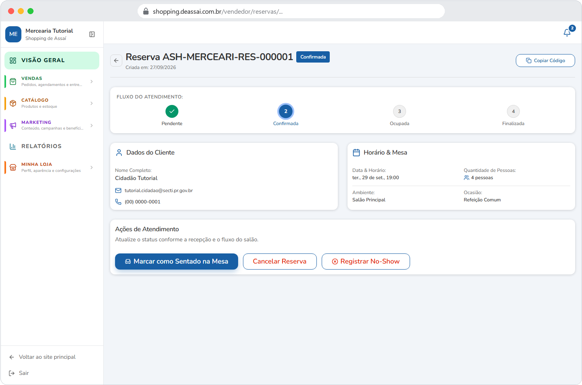Click Voltar ao site principal link
The width and height of the screenshot is (582, 385).
click(47, 357)
